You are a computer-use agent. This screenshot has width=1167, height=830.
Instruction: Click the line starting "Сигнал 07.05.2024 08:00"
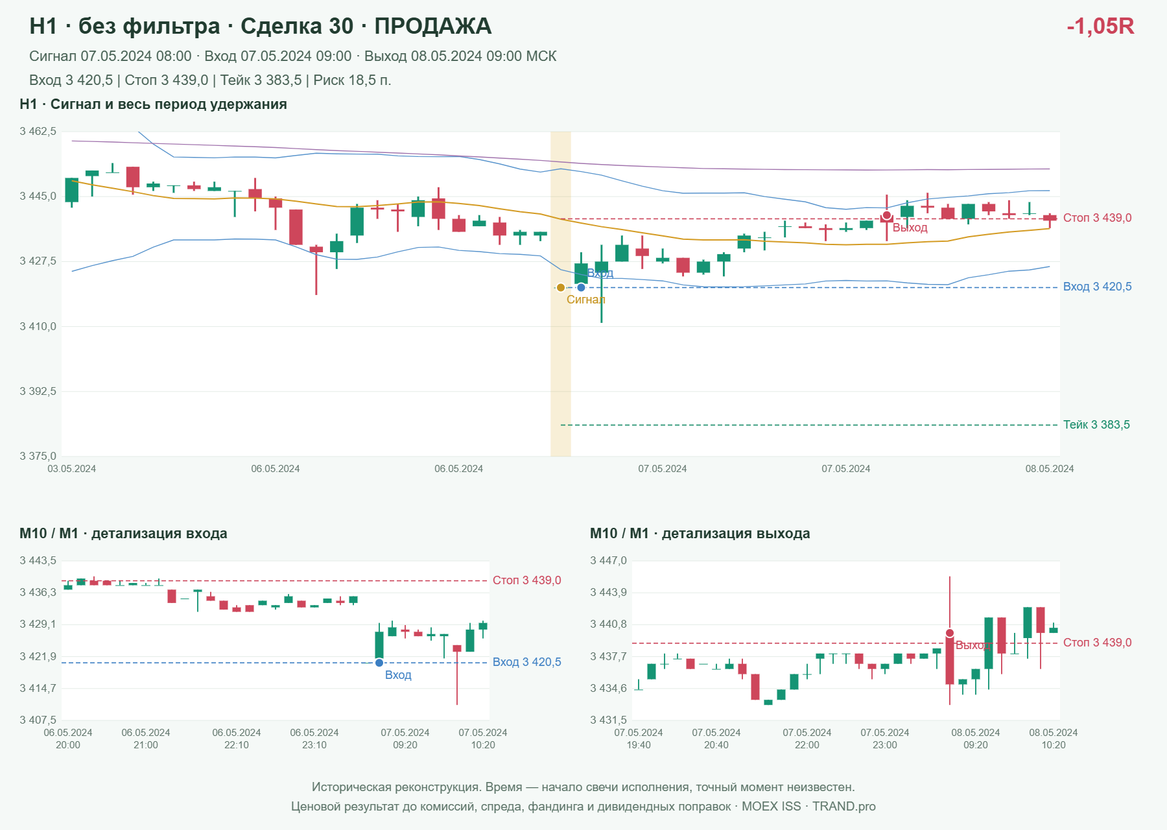[x=293, y=56]
